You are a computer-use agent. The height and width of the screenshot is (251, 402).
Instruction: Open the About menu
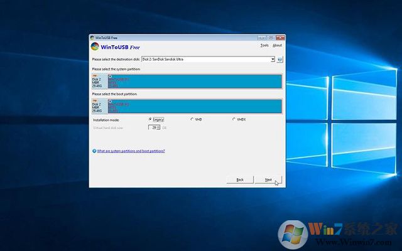point(277,45)
